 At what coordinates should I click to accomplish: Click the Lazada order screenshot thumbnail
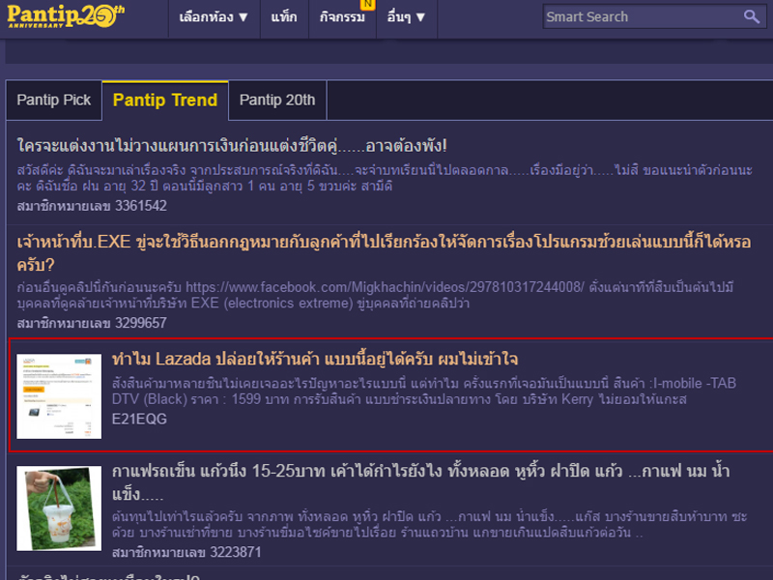coord(59,396)
